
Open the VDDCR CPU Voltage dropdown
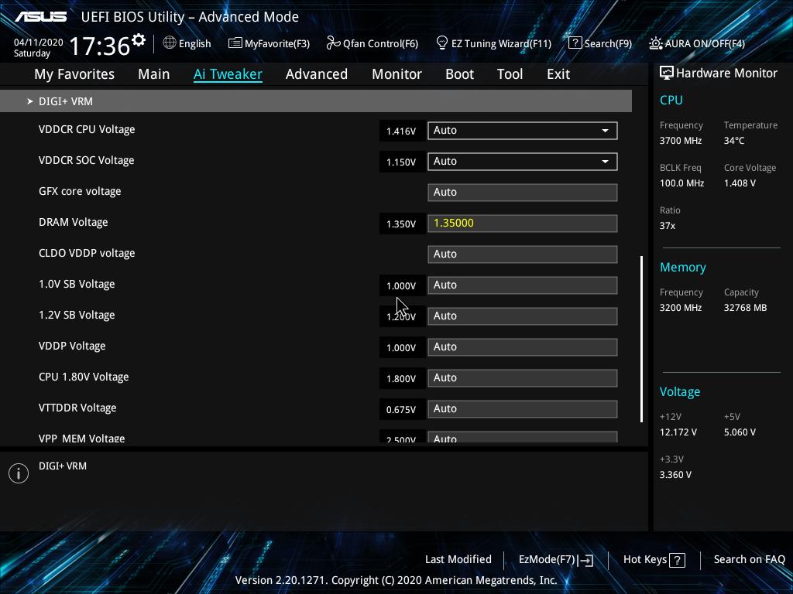pos(522,130)
